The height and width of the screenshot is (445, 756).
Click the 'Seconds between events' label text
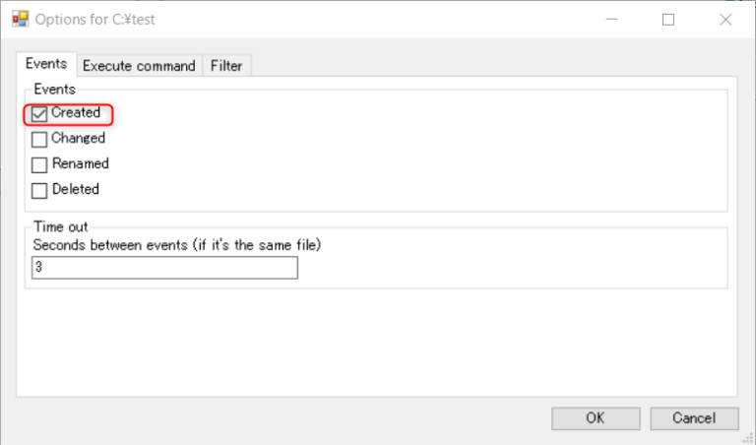click(177, 243)
